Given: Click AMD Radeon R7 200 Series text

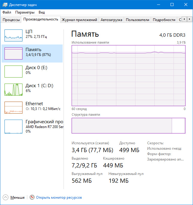Looking at the screenshot, I should [x=45, y=127].
